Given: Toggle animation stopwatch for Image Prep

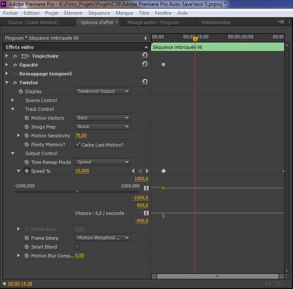Looking at the screenshot, I should (27, 127).
